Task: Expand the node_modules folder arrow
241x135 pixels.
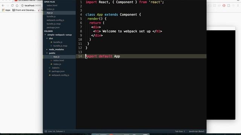Action: 47,49
